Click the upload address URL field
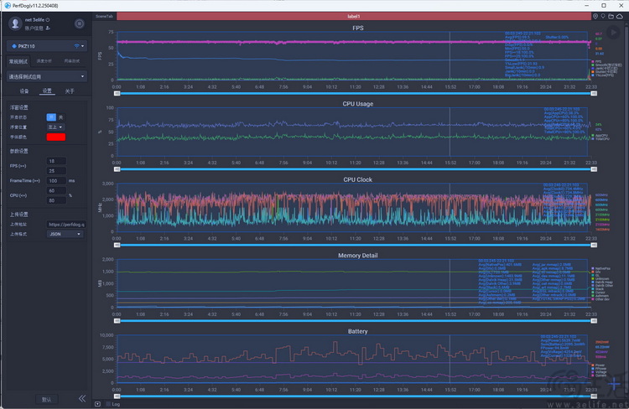 (66, 225)
